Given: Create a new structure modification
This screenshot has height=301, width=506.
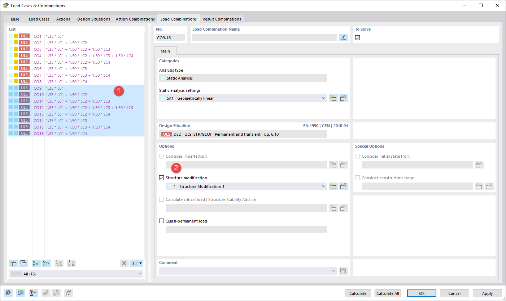Looking at the screenshot, I should coord(333,186).
